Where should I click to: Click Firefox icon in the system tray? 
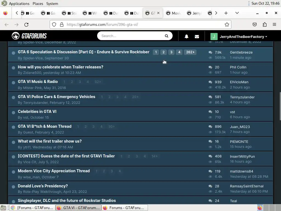click(260, 208)
